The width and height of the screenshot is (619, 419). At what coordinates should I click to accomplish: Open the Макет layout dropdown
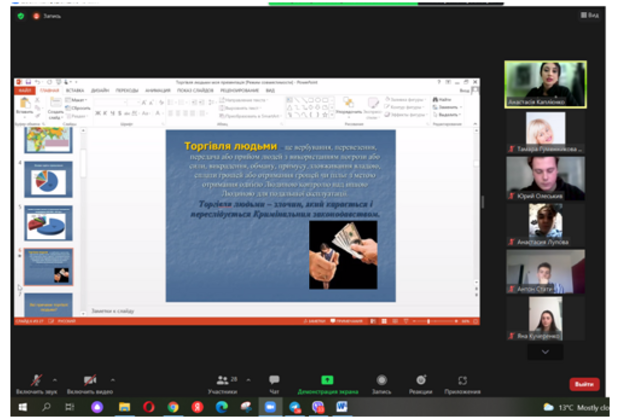tap(76, 100)
